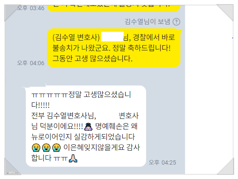238x179 pixels.
Task: Click the third crying face emoji before 이은혜
Action: (56, 147)
